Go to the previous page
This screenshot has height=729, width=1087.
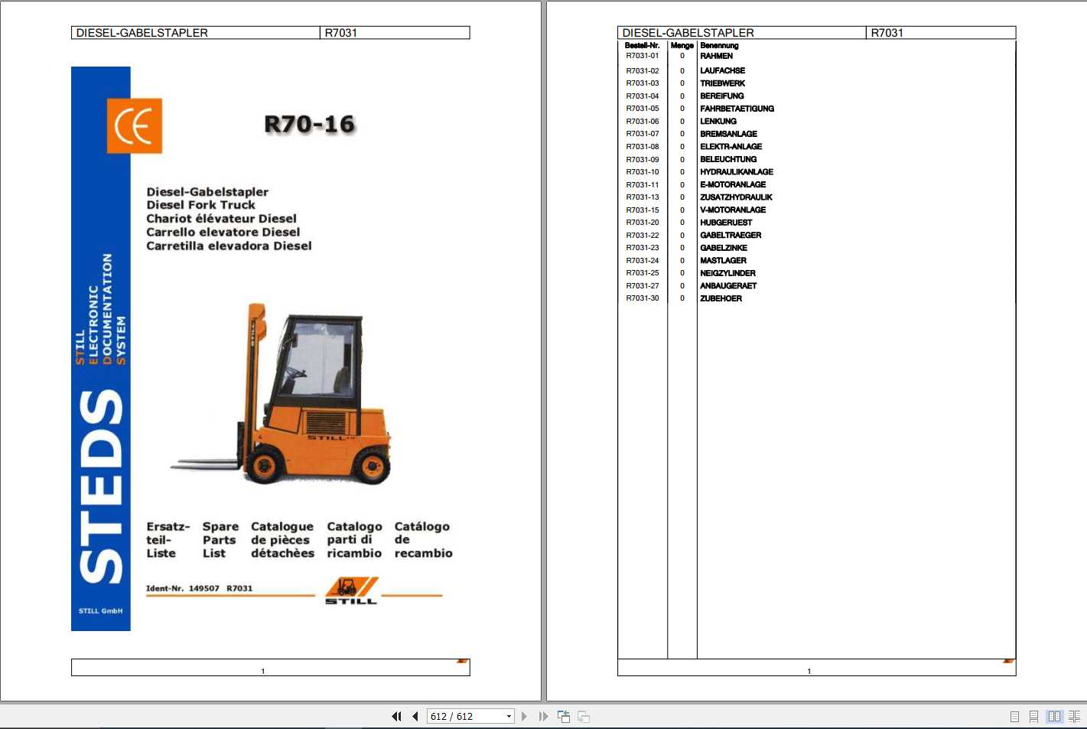pyautogui.click(x=415, y=717)
